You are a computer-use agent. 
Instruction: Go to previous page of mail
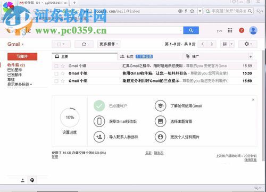203,44
